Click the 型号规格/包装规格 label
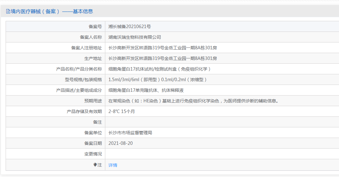 coord(83,80)
